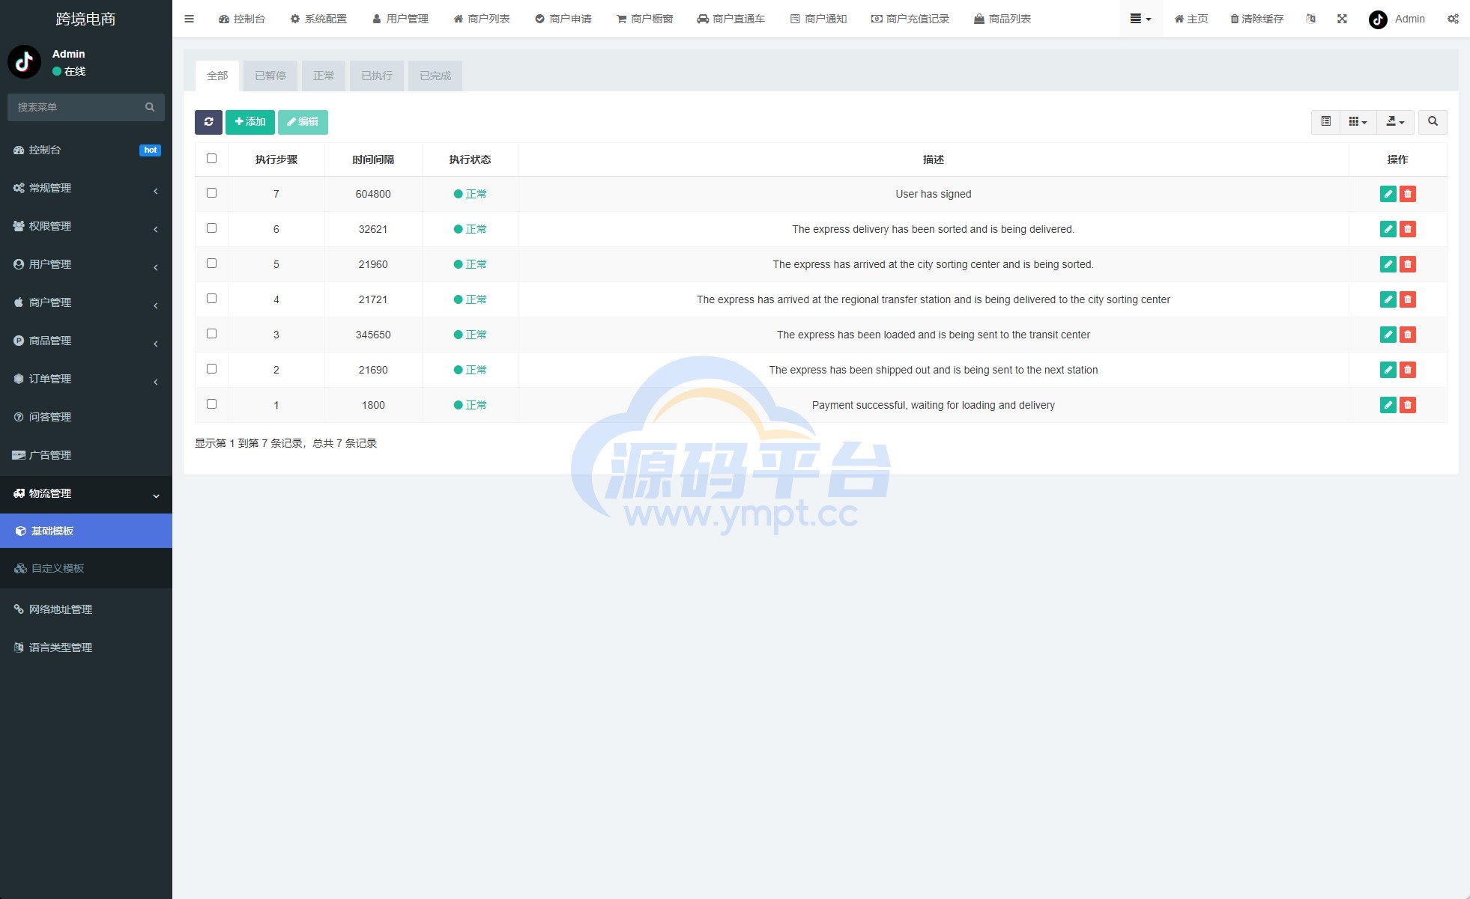1470x899 pixels.
Task: Switch to the 已执行 tab
Action: (x=377, y=76)
